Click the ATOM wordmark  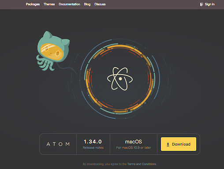[x=58, y=144]
